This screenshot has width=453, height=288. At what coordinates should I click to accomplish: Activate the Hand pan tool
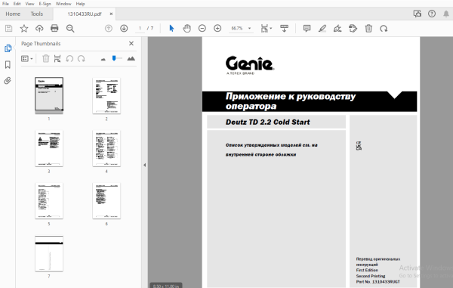[x=187, y=28]
